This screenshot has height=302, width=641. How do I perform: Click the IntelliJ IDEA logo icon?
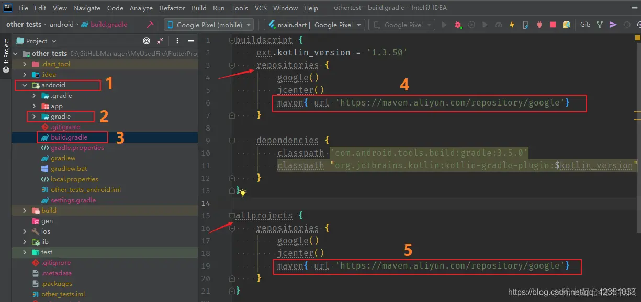tap(8, 8)
